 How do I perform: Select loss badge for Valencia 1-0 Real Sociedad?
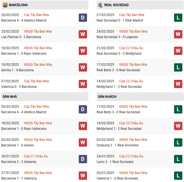tap(178, 176)
